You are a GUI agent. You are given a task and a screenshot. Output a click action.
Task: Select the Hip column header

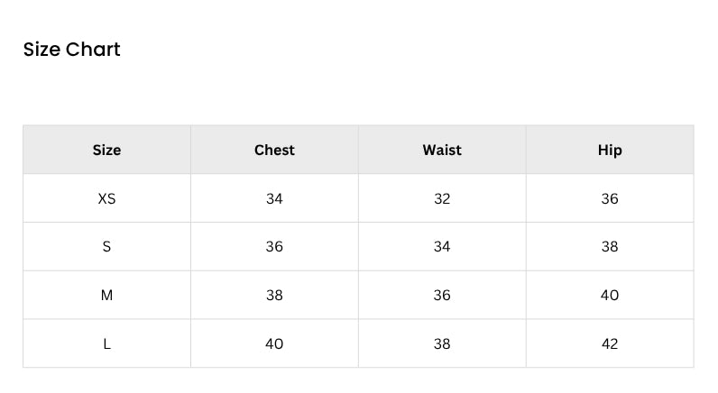tap(610, 150)
